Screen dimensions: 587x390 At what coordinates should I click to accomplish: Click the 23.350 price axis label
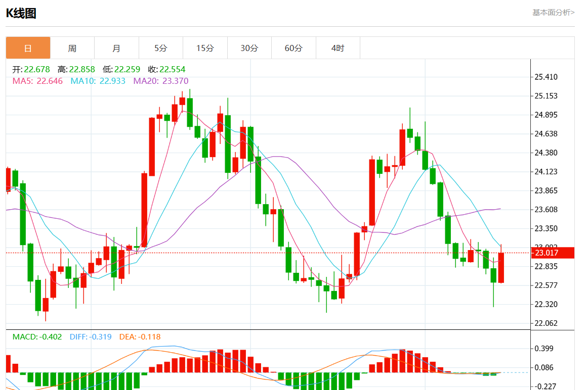546,229
